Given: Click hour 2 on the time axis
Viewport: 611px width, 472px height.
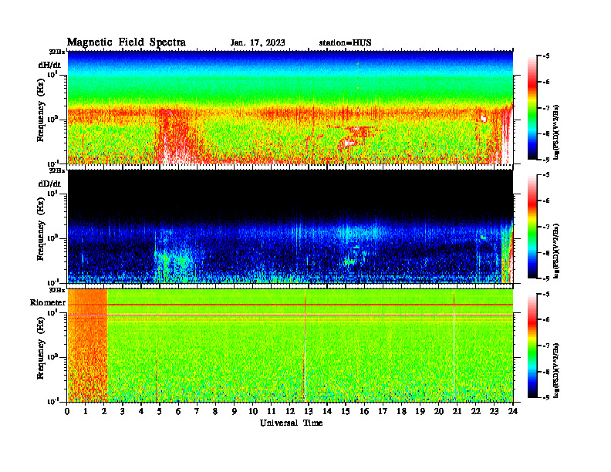Looking at the screenshot, I should click(x=104, y=412).
